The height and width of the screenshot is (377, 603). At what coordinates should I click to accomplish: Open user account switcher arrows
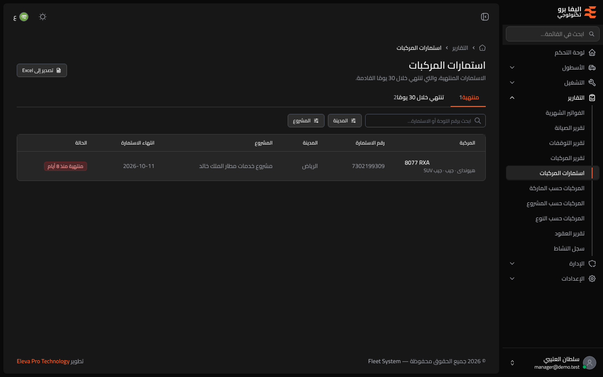(512, 363)
